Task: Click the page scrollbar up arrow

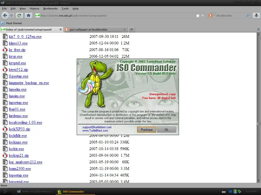Action: [259, 35]
